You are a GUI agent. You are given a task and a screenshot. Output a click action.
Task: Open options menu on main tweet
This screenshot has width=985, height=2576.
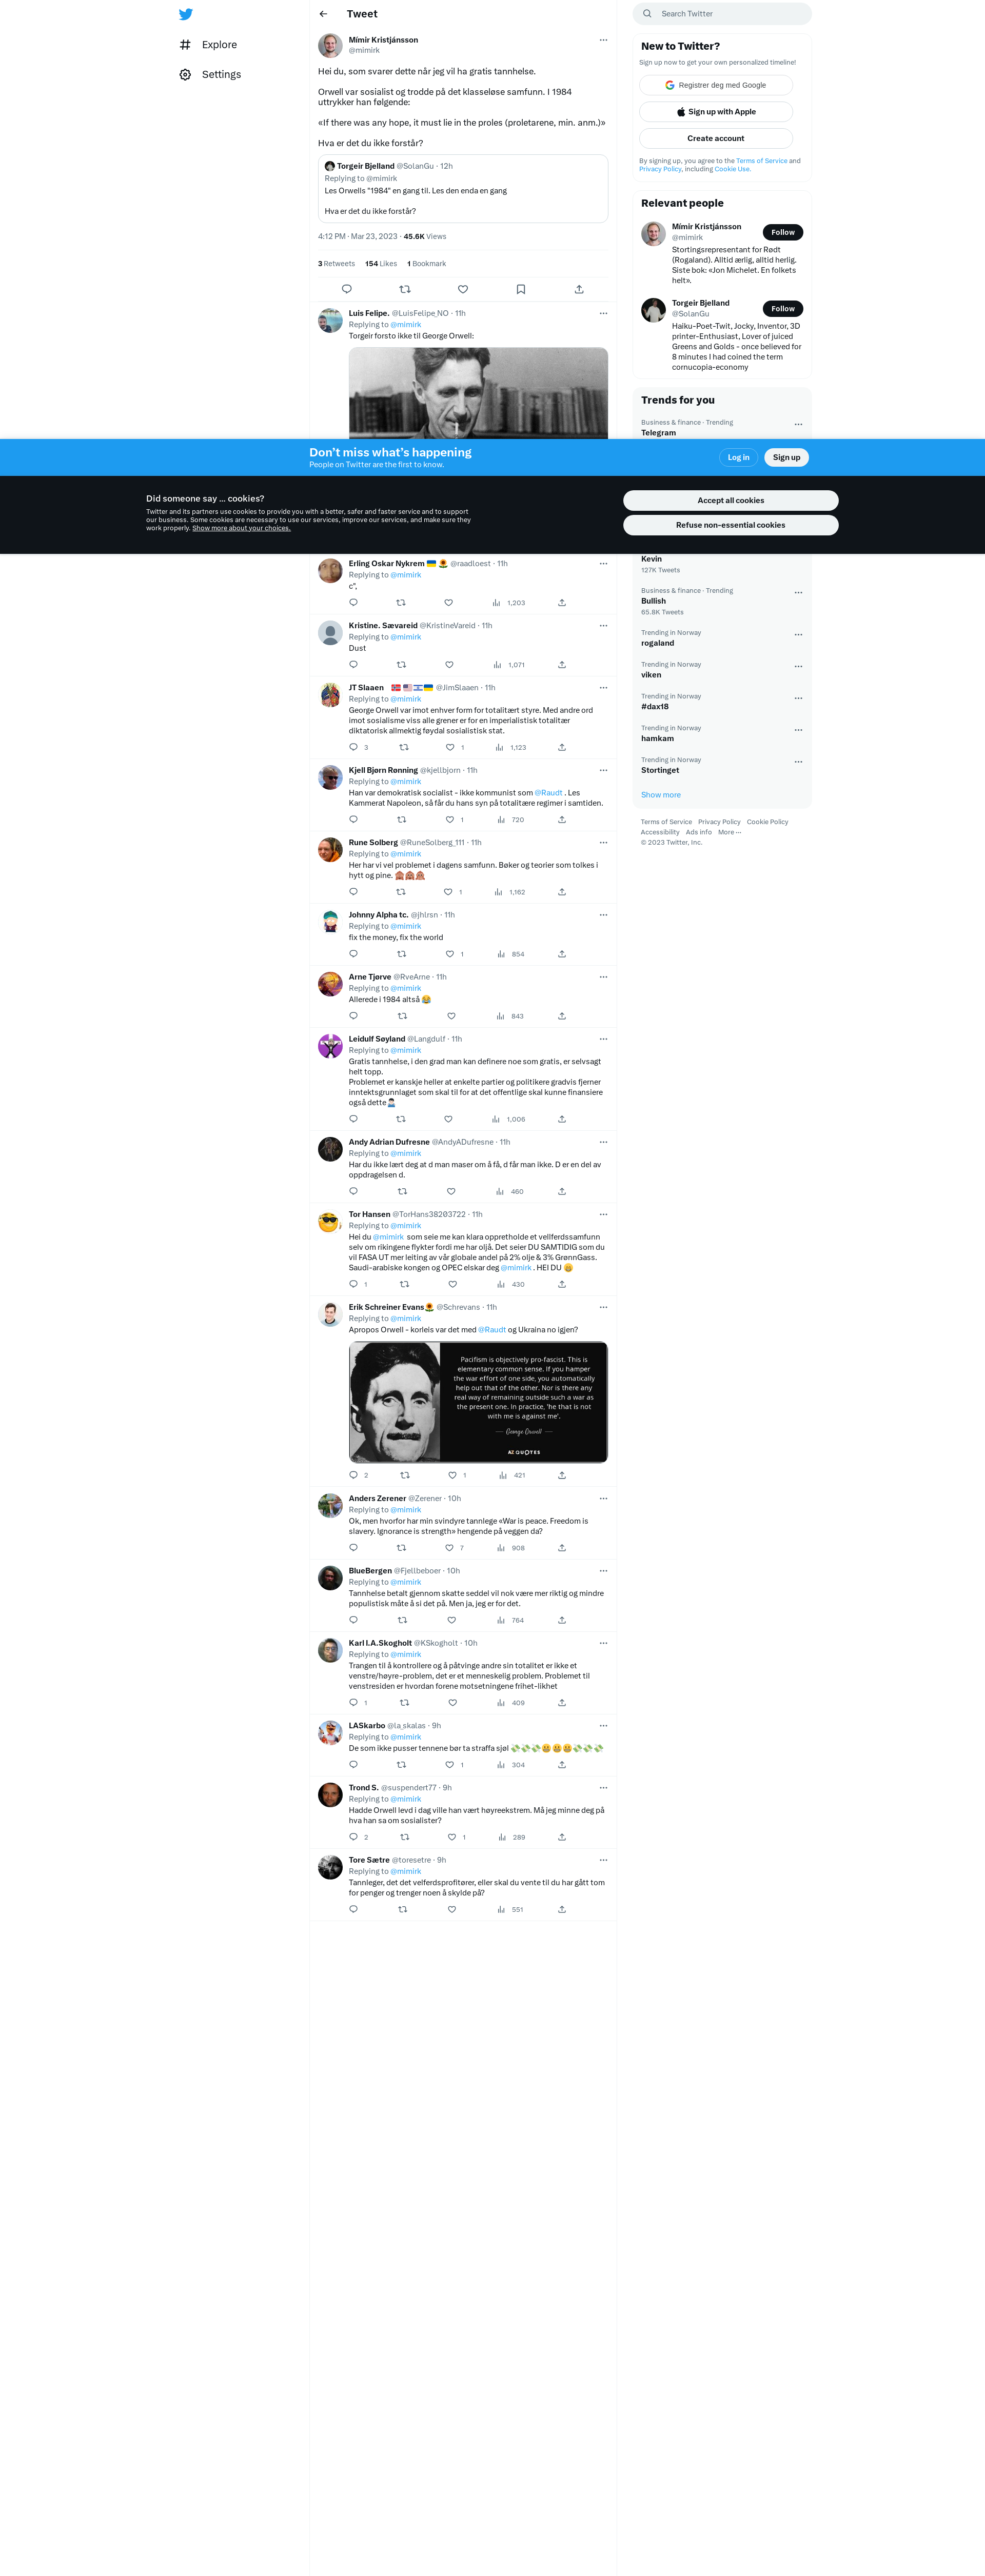click(x=603, y=40)
